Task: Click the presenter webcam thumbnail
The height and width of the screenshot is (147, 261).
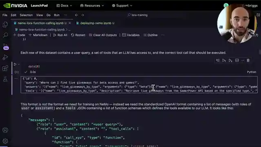Action: [237, 23]
